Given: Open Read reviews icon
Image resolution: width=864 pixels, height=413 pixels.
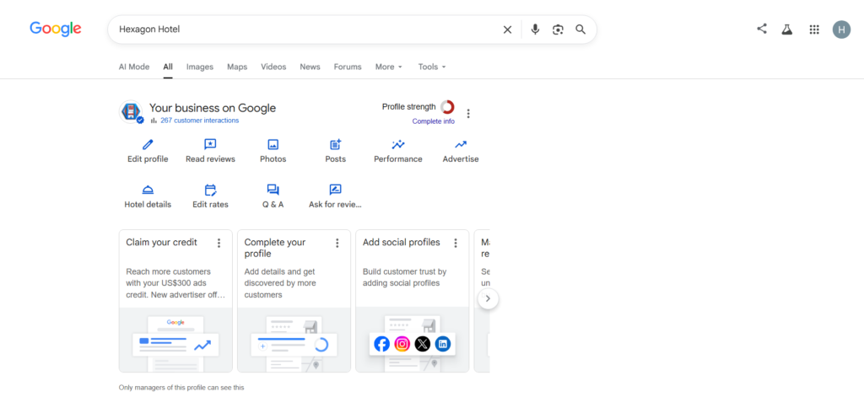Looking at the screenshot, I should tap(210, 145).
